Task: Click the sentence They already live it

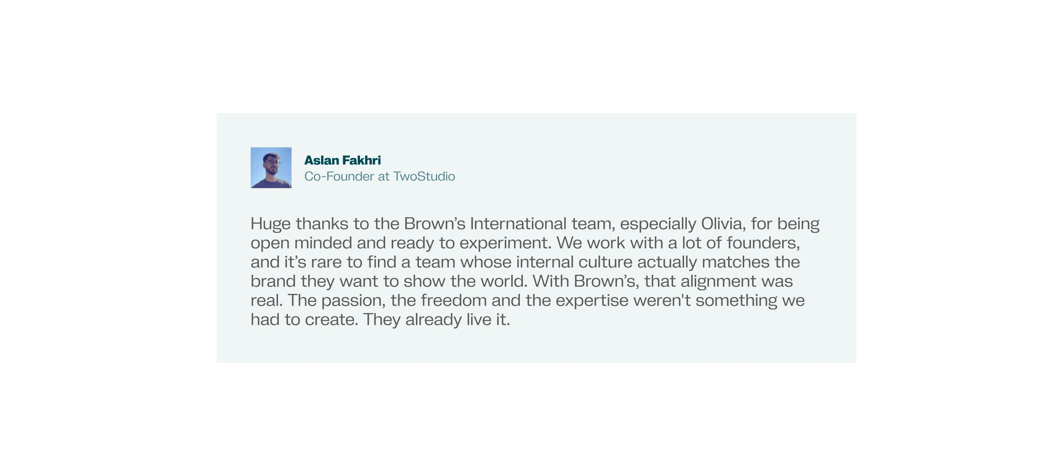Action: click(437, 319)
